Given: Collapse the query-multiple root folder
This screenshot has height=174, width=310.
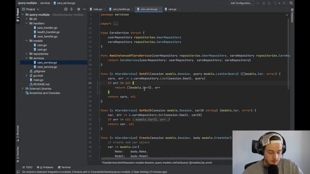Looking at the screenshot, I should coord(23,15).
